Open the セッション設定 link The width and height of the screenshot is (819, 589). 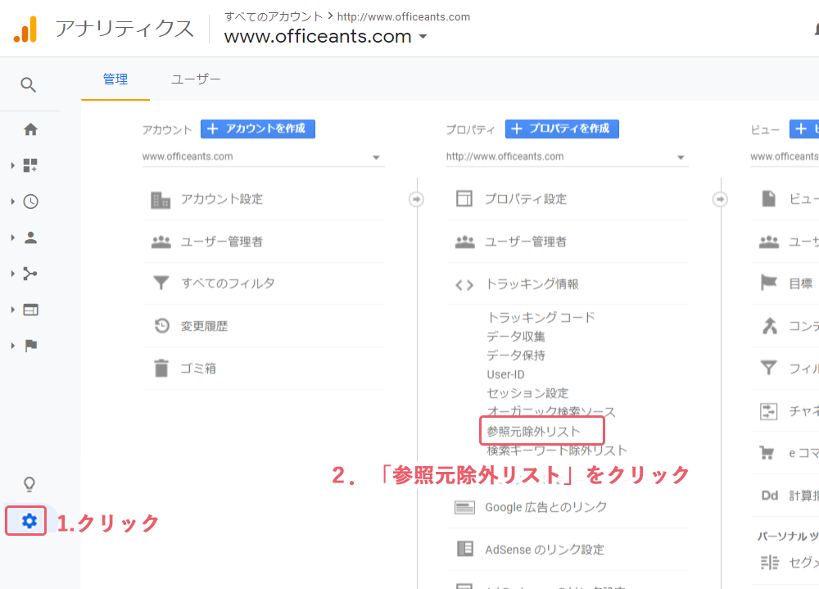point(527,393)
